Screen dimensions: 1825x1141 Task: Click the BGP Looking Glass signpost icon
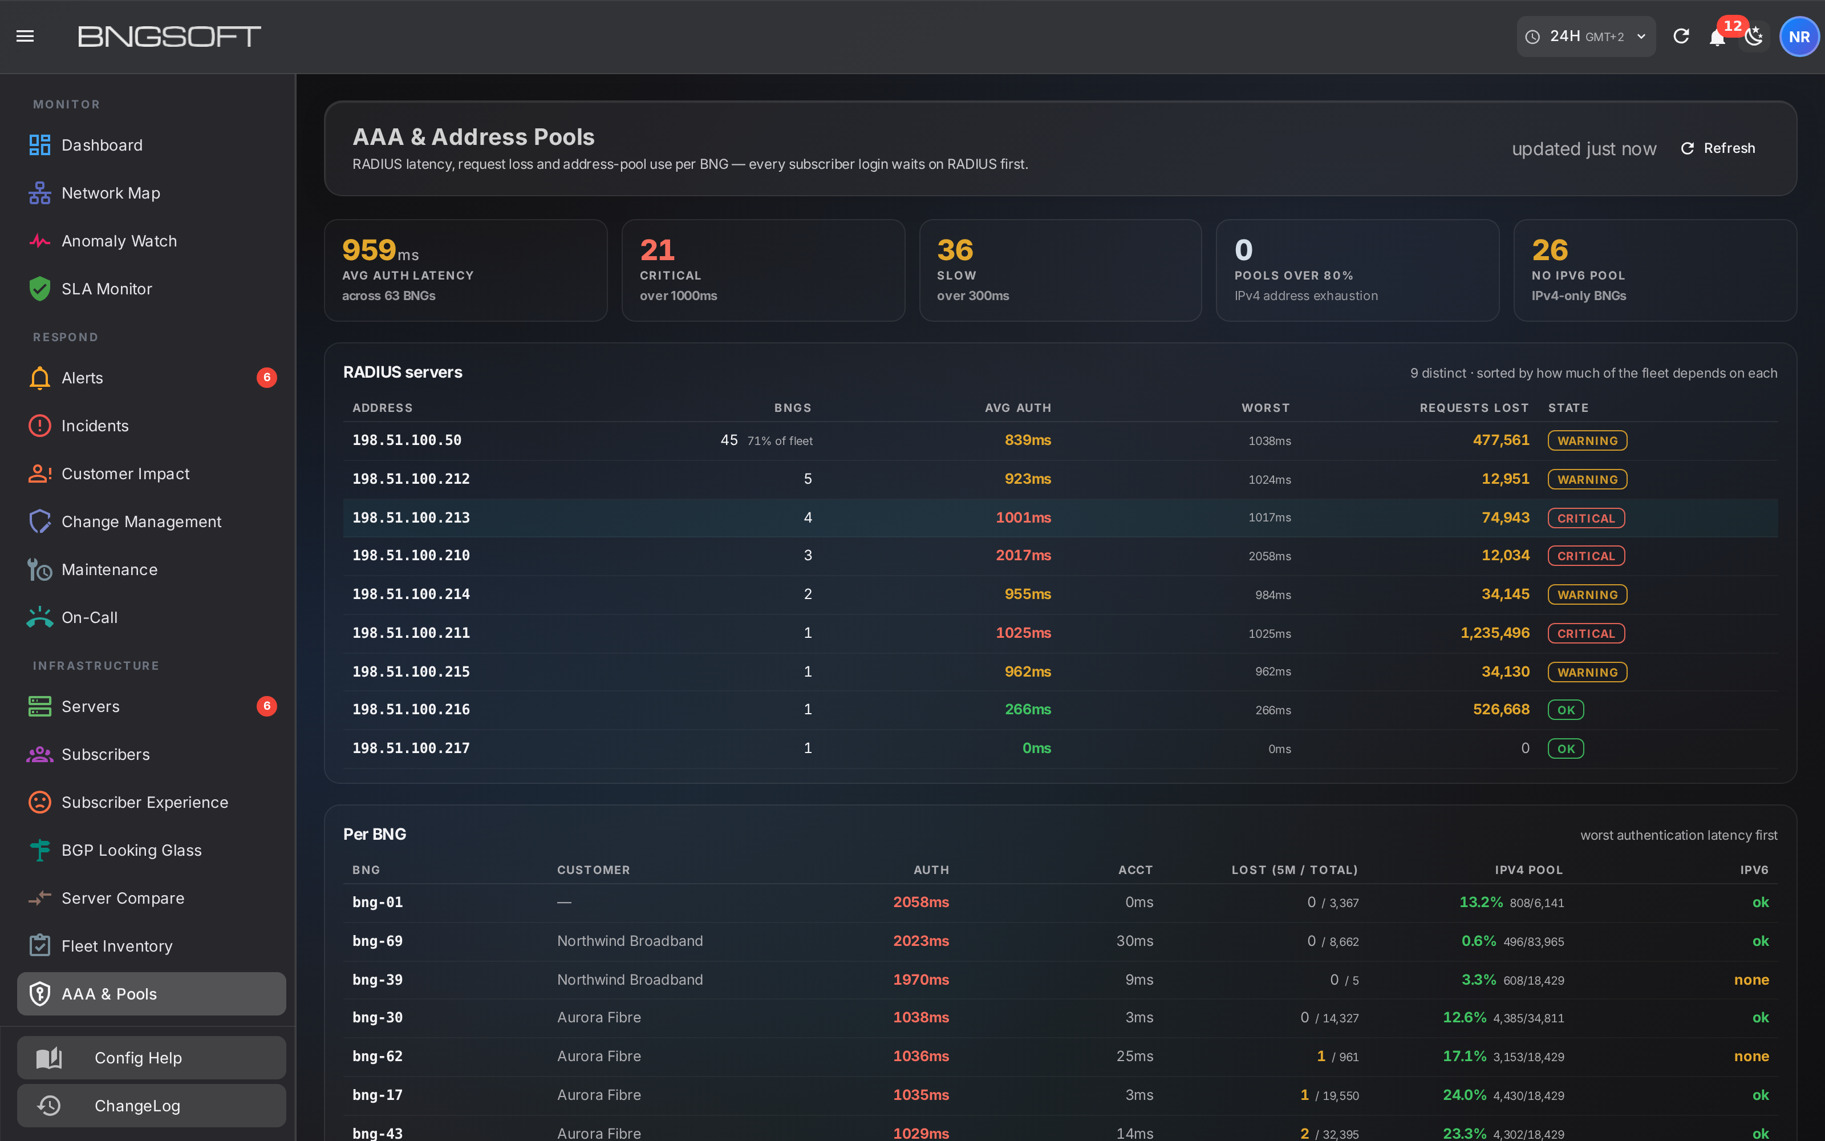[x=39, y=851]
